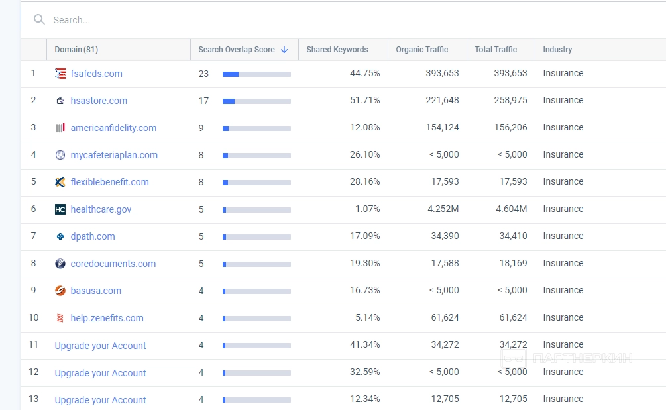
Task: Sort by the Shared Keywords column
Action: (337, 50)
